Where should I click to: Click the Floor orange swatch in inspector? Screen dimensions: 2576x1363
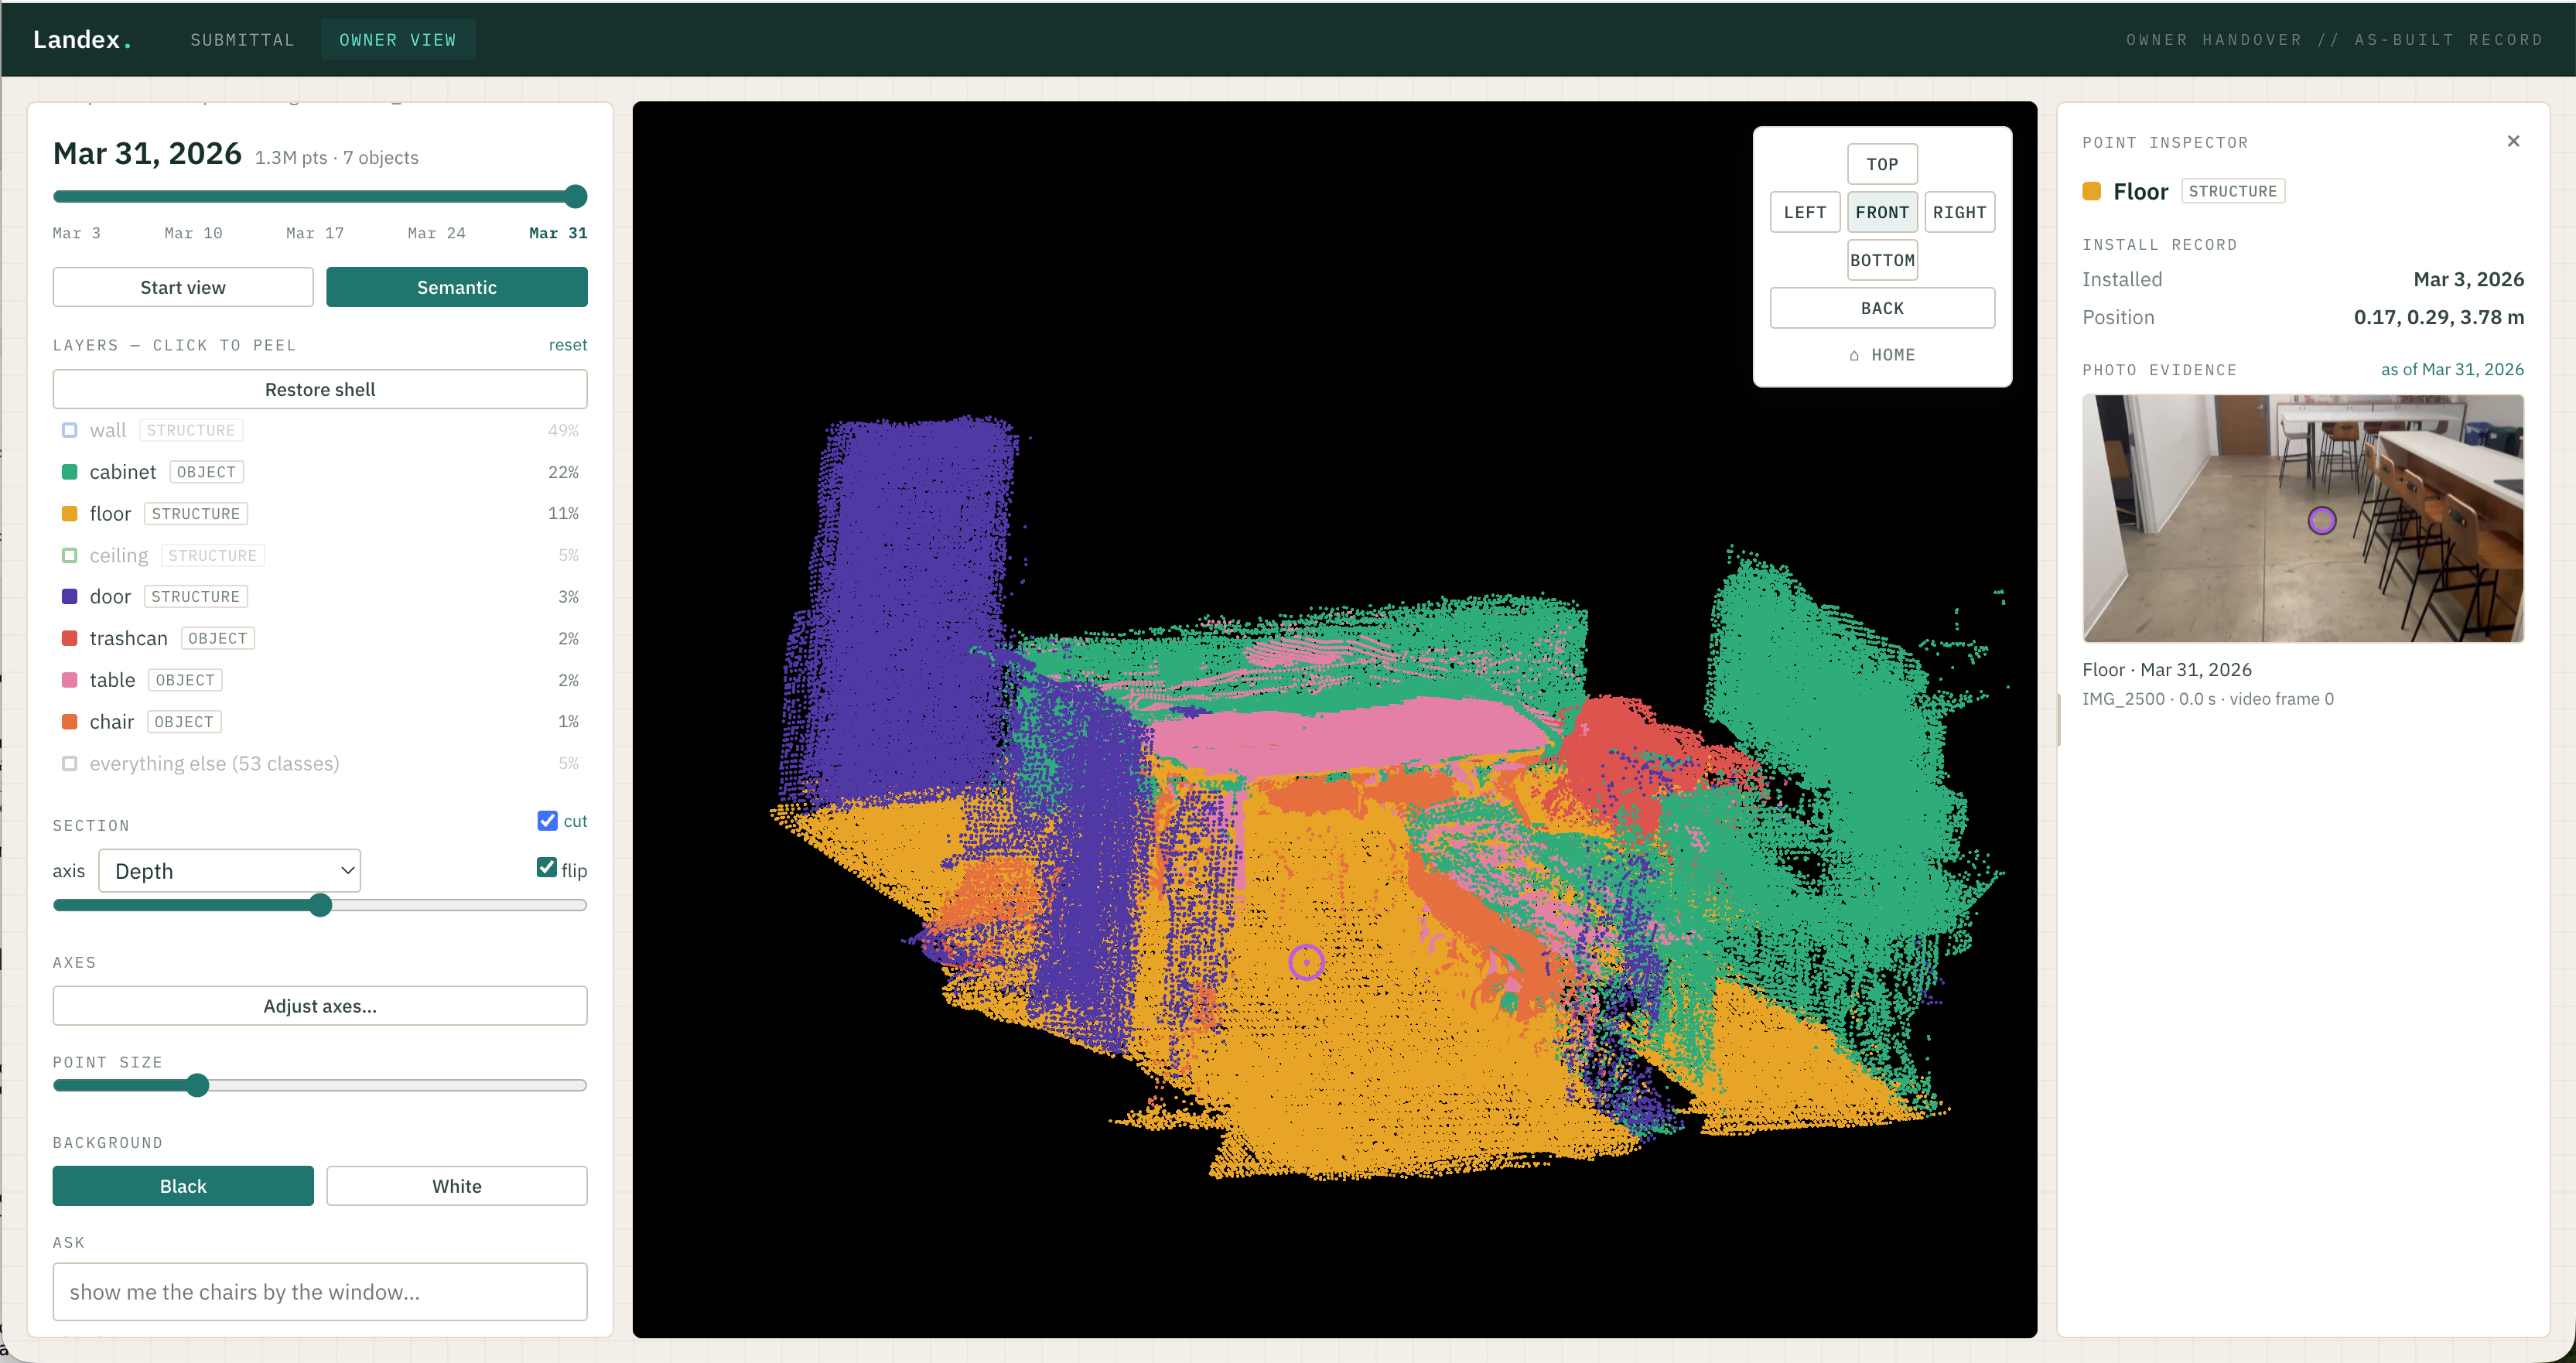2091,191
